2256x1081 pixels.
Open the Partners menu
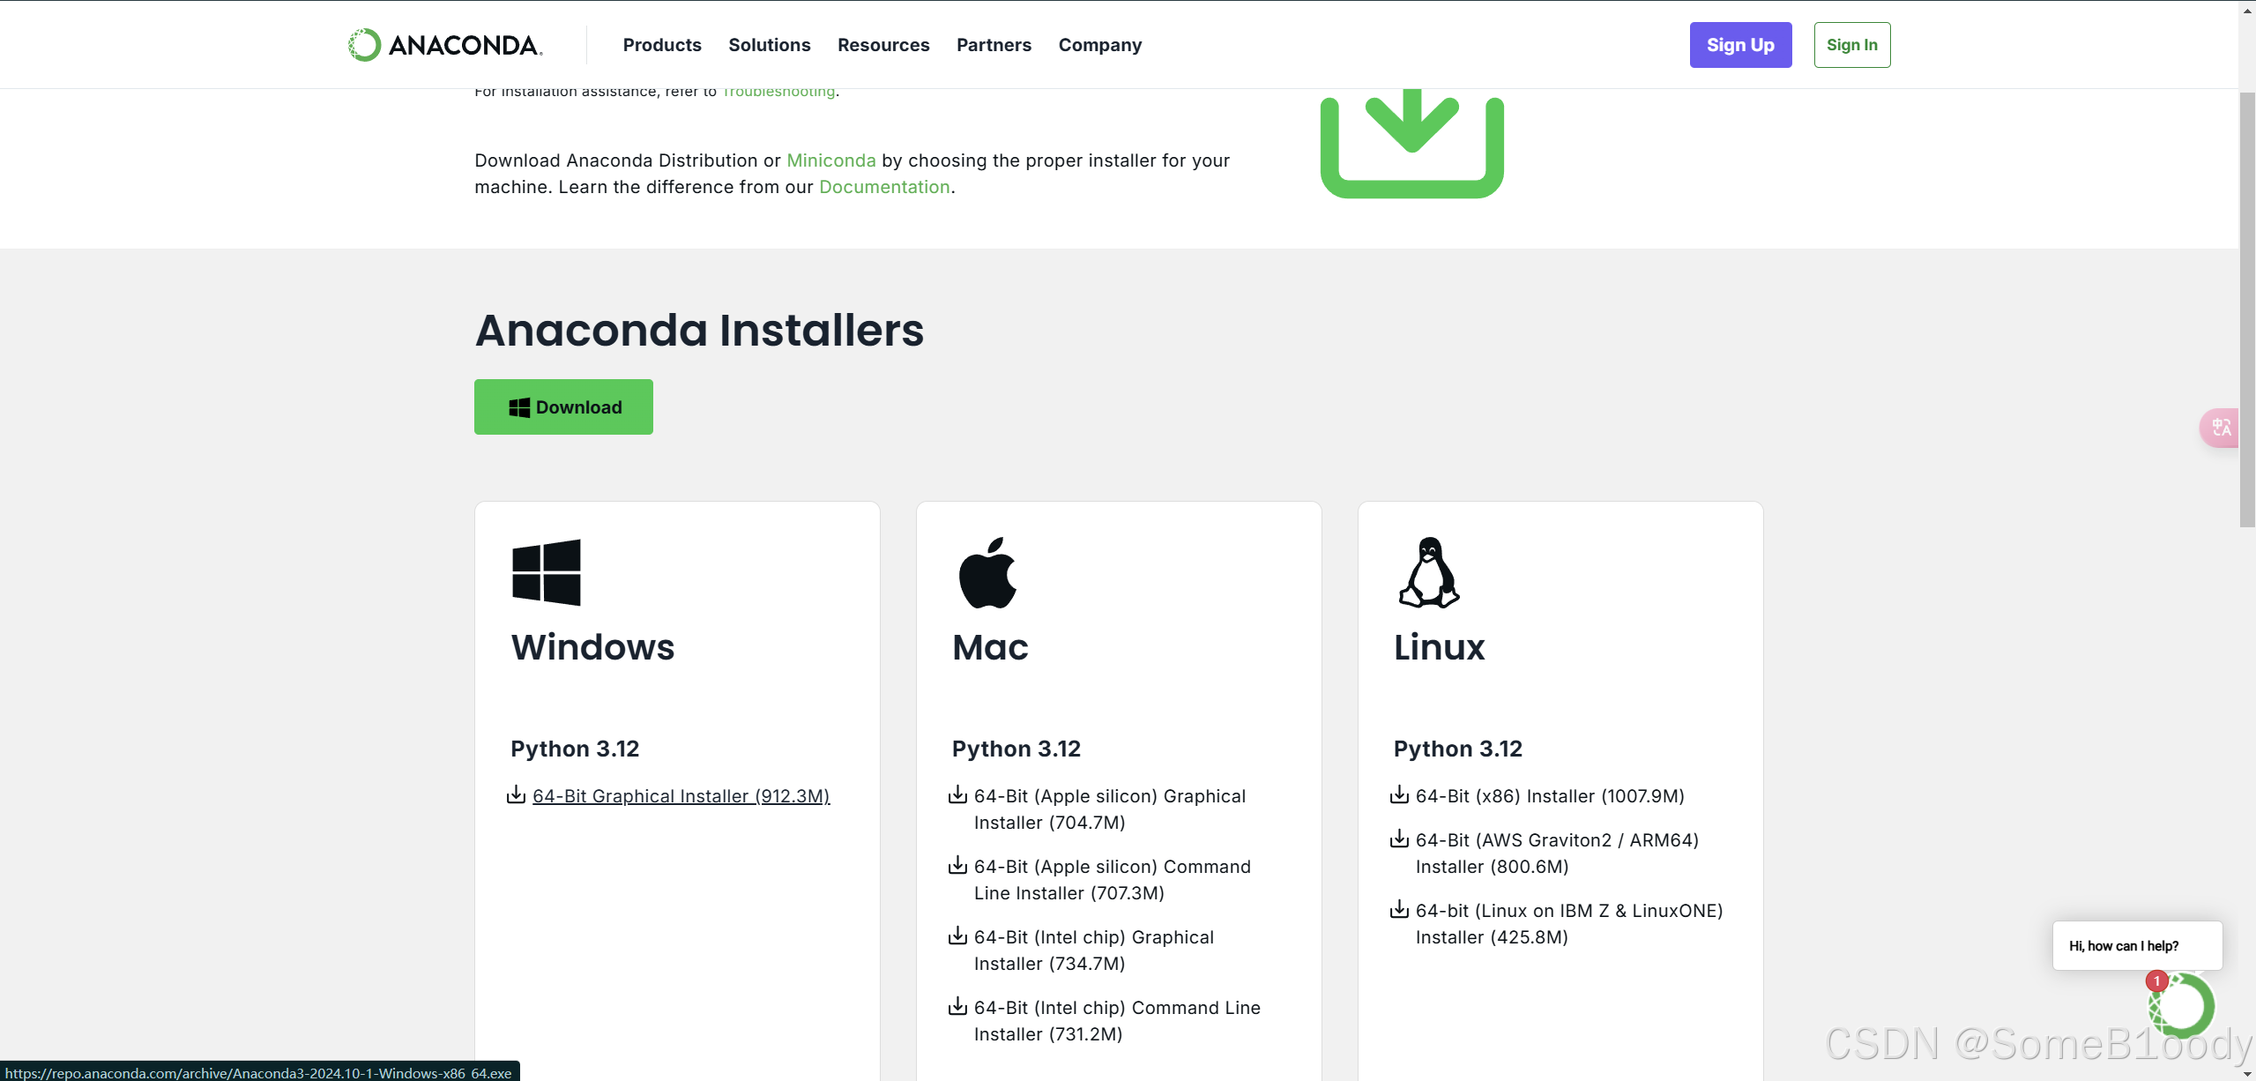click(994, 45)
